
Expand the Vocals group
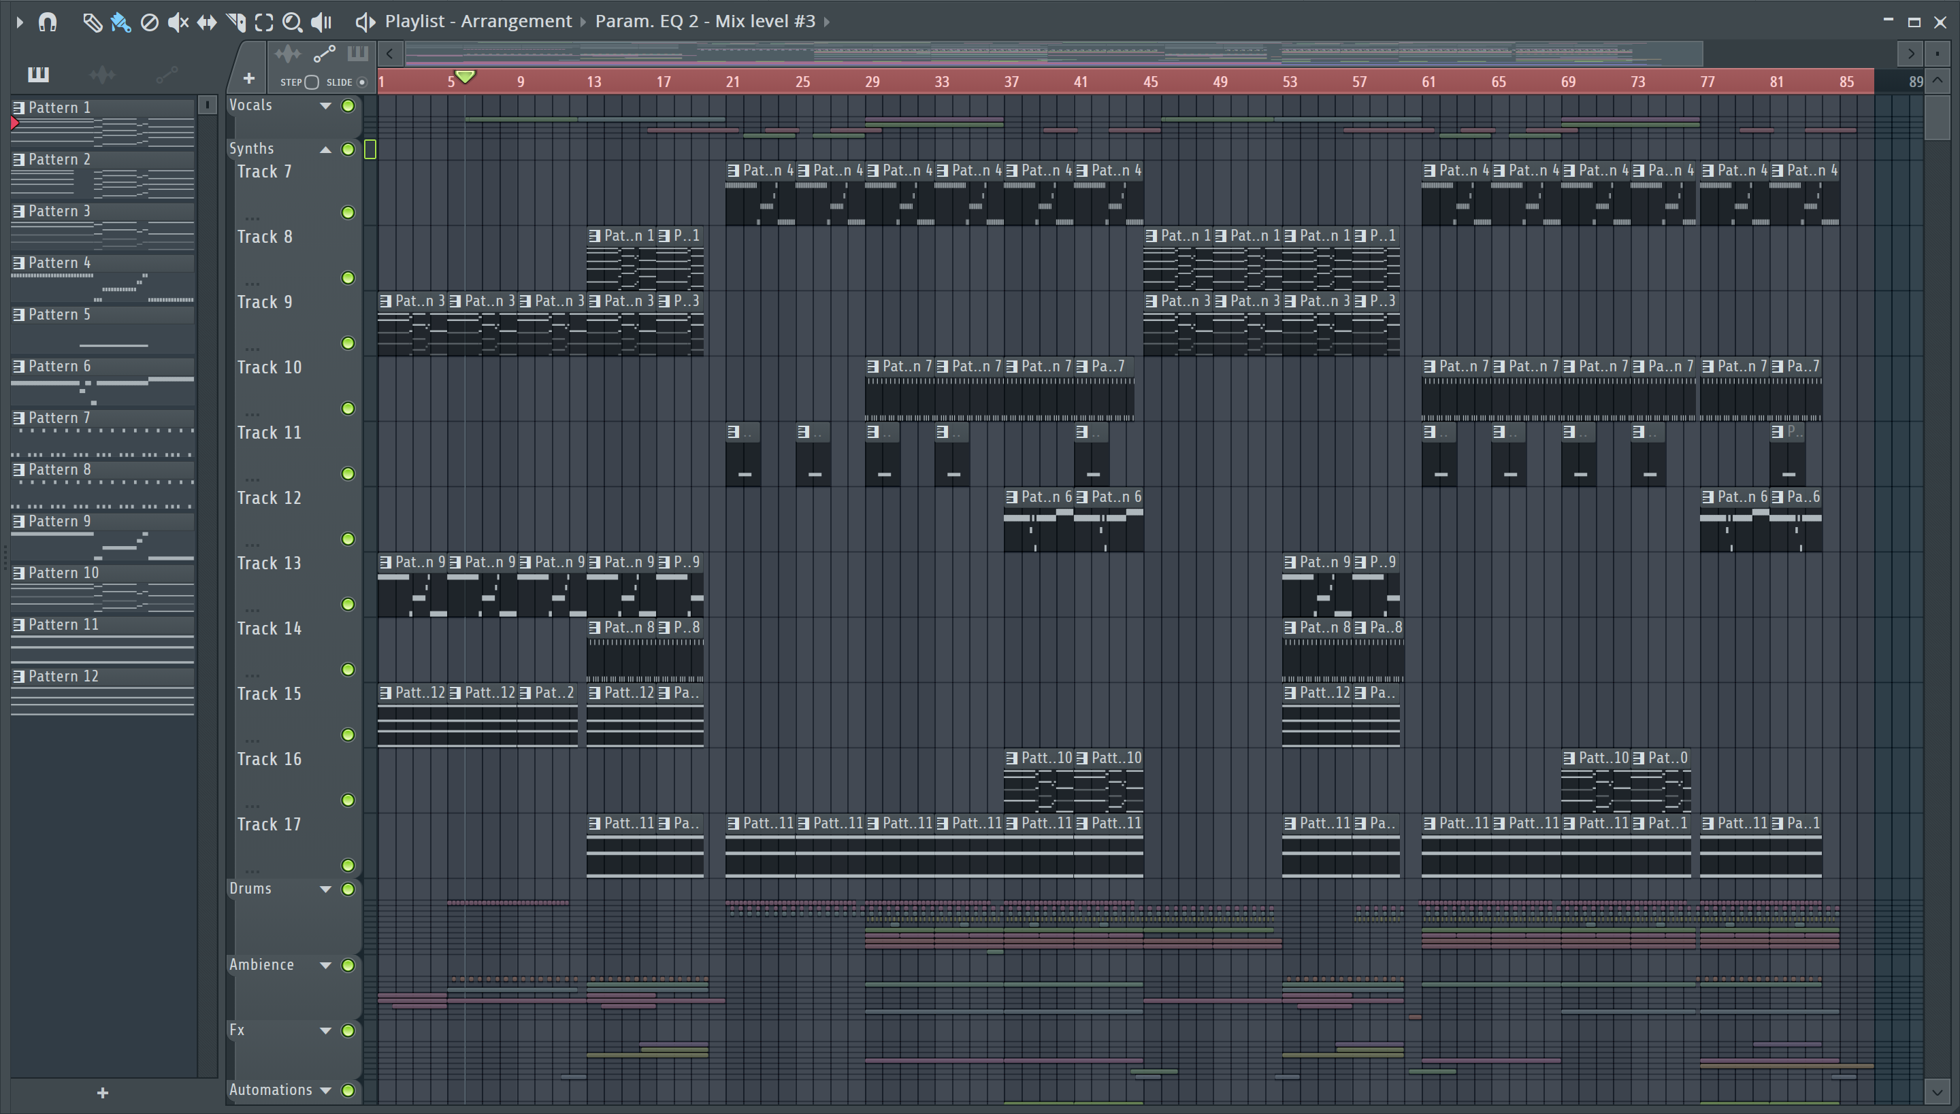(325, 105)
